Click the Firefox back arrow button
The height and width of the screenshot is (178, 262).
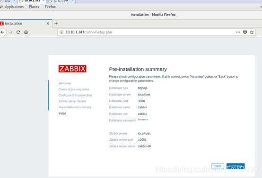2,32
